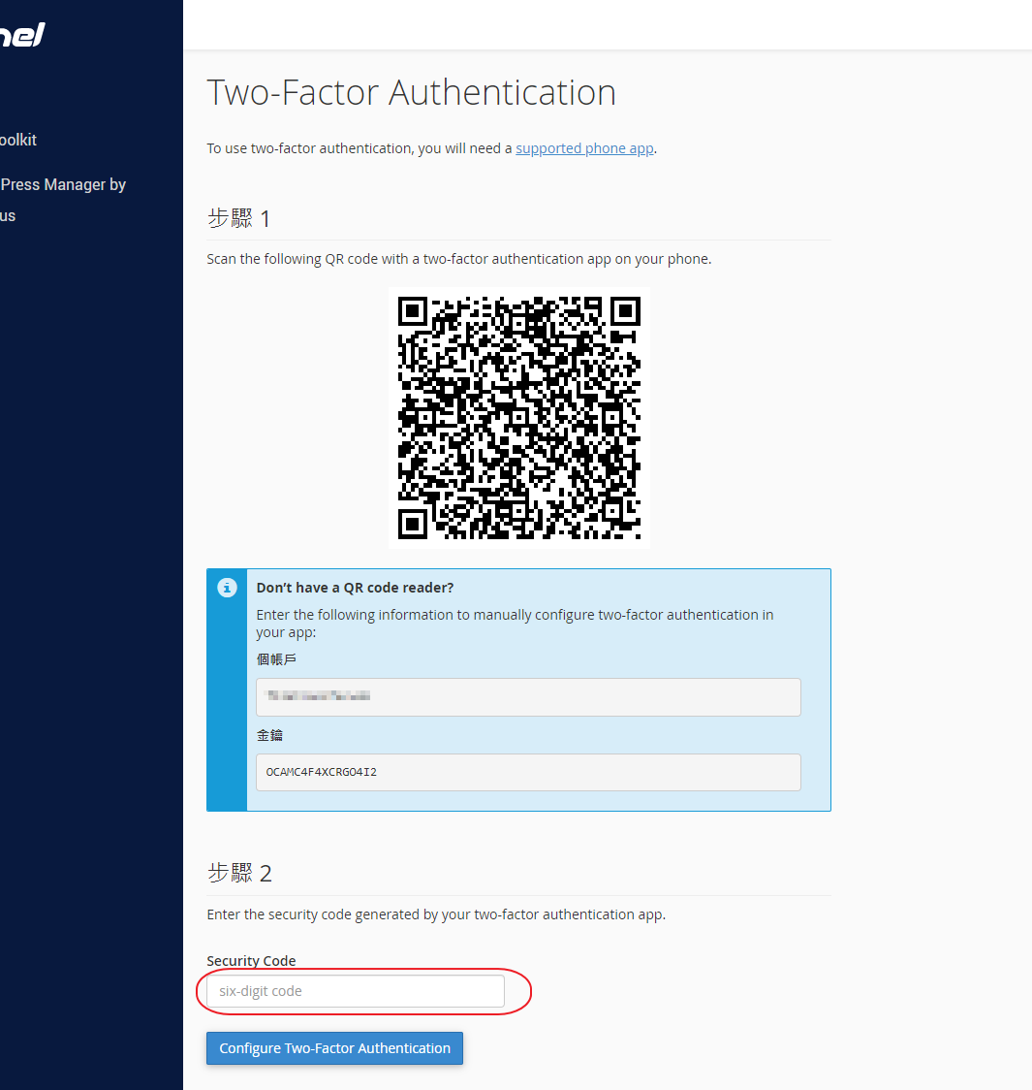Click the 步驟 1 section heading
Viewport: 1032px width, 1090px height.
click(x=238, y=219)
